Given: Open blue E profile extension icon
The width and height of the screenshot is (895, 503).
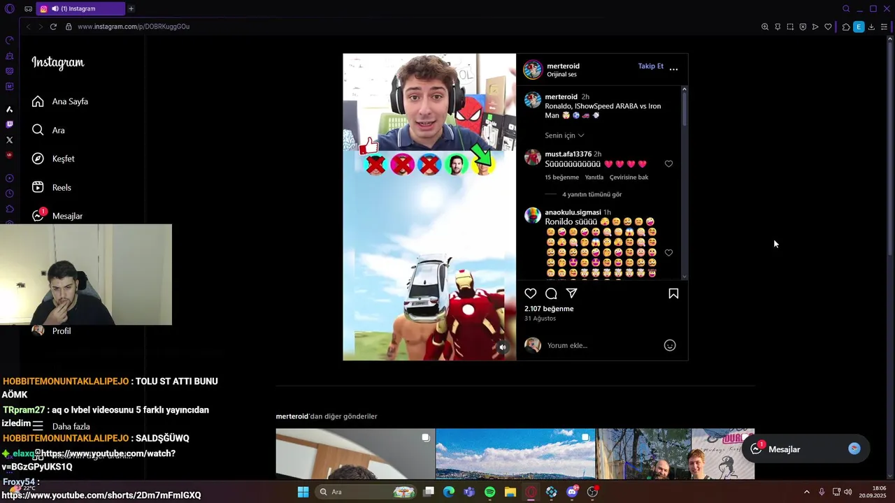Looking at the screenshot, I should pyautogui.click(x=859, y=27).
